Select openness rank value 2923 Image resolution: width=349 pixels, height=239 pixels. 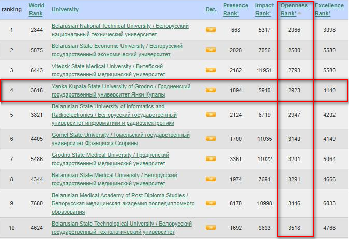[294, 90]
